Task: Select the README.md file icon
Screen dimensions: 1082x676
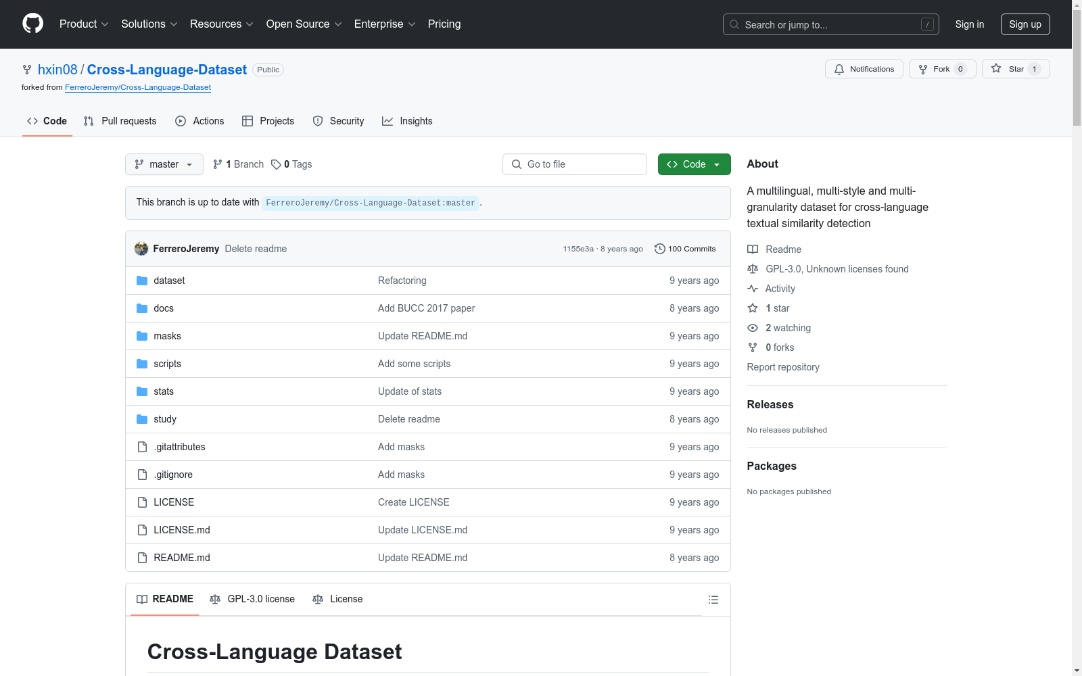Action: 142,558
